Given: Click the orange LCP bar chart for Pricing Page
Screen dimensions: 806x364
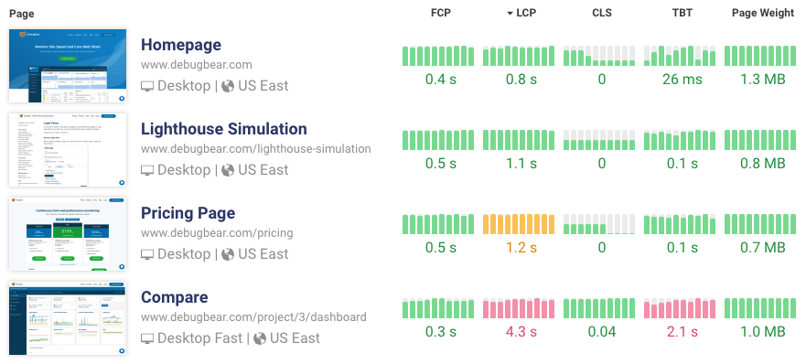Looking at the screenshot, I should [519, 224].
